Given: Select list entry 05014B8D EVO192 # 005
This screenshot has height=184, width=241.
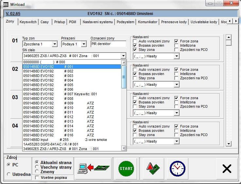Looking at the screenshot, I should [48, 85].
